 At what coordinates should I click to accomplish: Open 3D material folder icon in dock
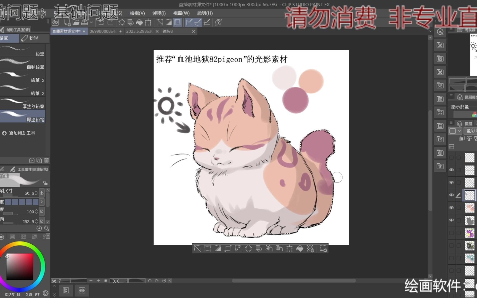click(440, 153)
